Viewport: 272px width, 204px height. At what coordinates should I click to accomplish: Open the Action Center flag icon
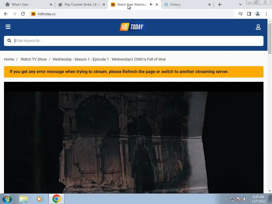click(239, 199)
